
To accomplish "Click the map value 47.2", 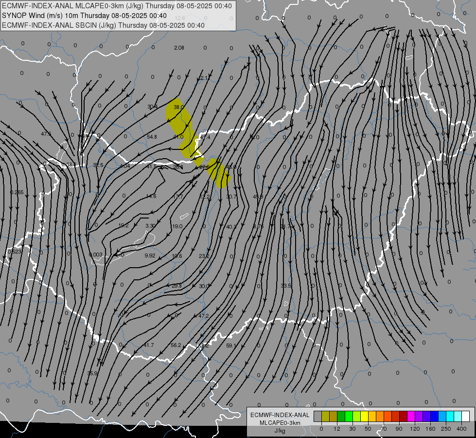I will click(204, 316).
